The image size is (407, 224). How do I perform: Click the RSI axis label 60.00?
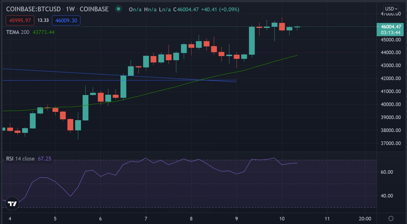coord(387,172)
